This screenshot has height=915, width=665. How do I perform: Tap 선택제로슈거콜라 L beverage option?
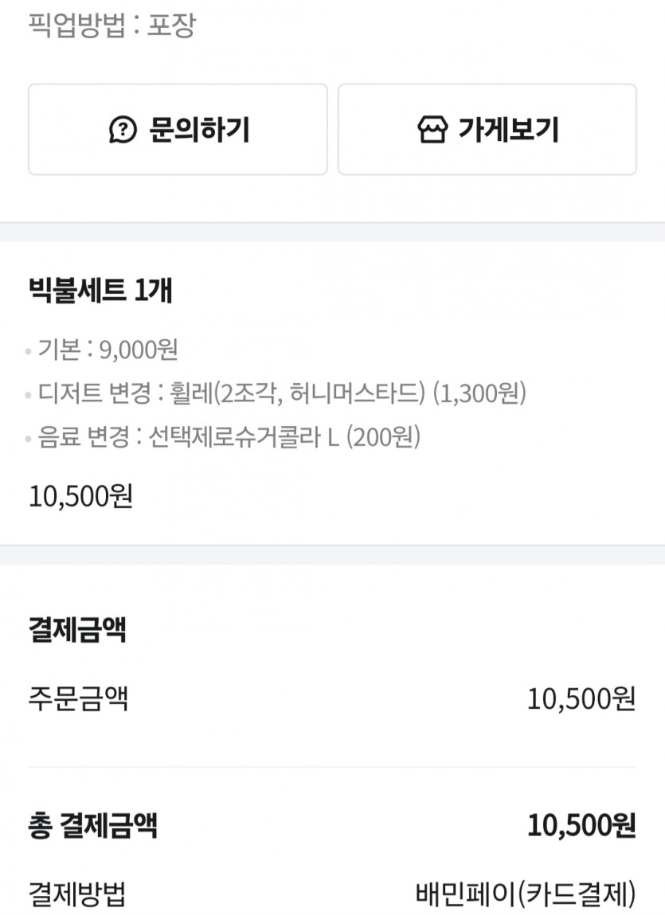click(244, 437)
